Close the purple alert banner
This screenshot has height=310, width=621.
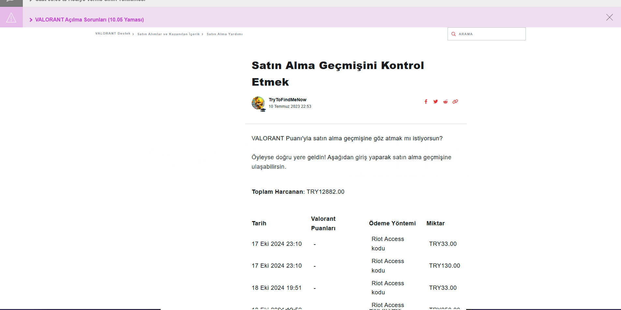(x=609, y=17)
